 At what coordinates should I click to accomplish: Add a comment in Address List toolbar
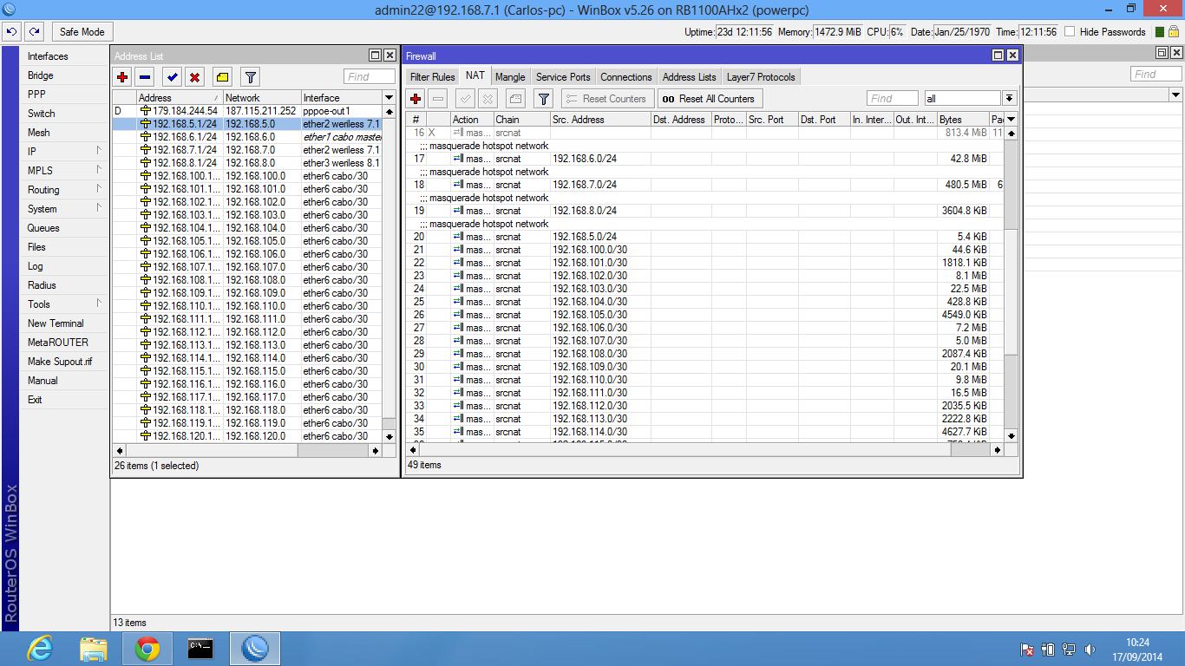point(222,77)
